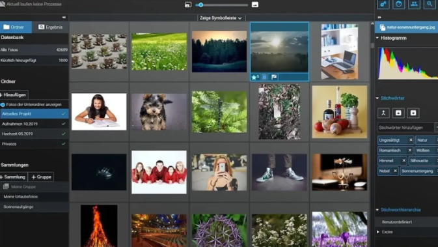
Task: Click the person keyword icon under Stichwörter
Action: [x=383, y=113]
